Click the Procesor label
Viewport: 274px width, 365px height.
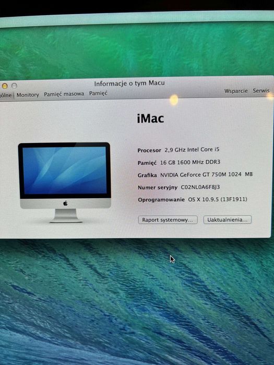[x=149, y=150]
